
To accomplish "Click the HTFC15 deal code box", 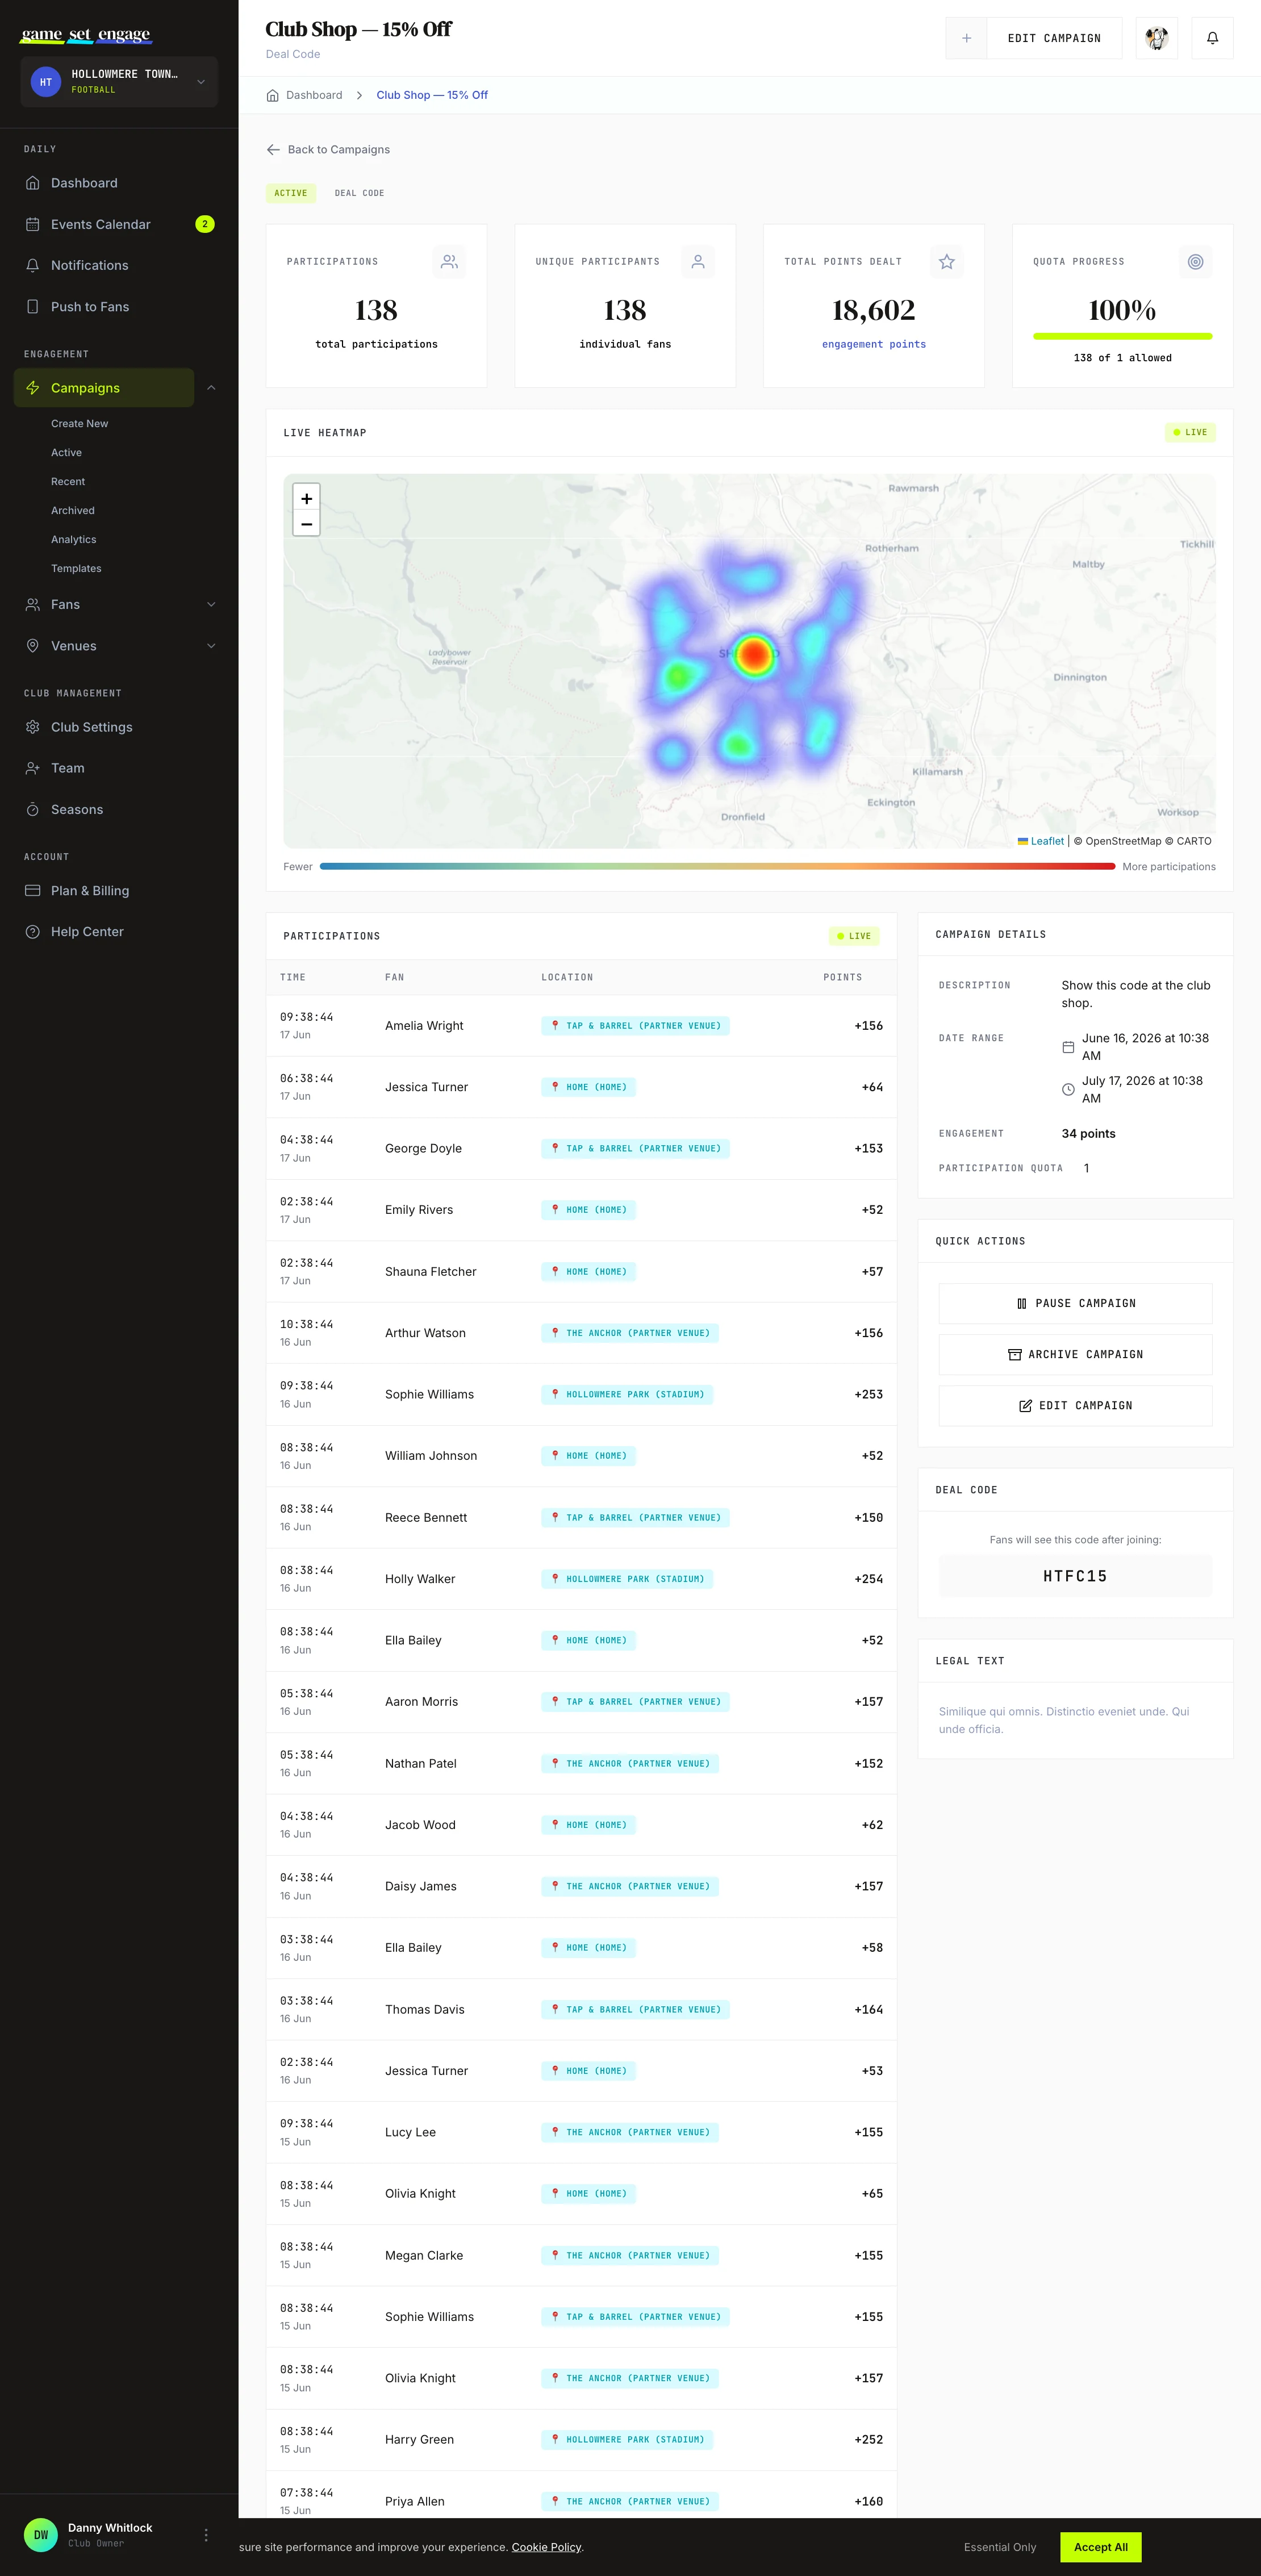I will pos(1075,1576).
